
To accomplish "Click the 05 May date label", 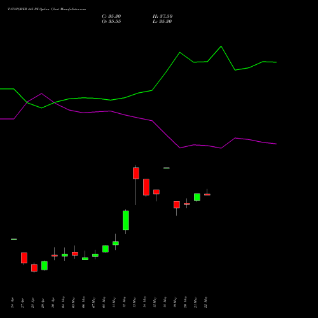I will coord(73,302).
